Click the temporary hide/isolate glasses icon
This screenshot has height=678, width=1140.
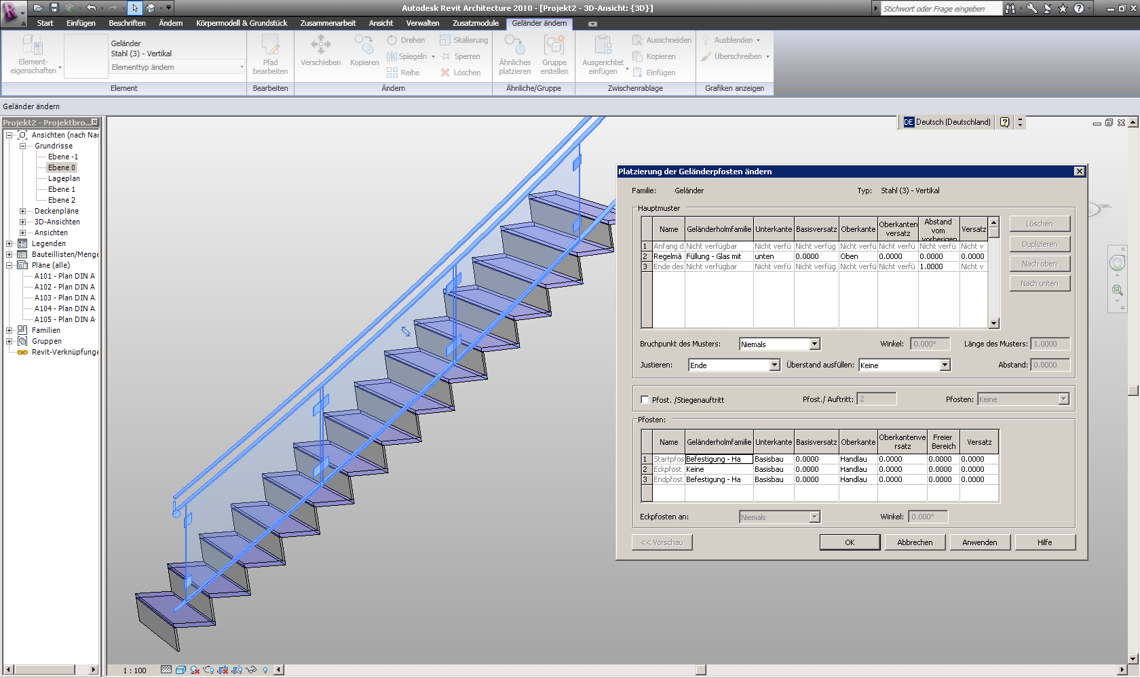(x=251, y=670)
